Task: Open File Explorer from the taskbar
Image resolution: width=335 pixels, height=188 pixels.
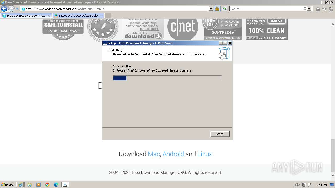Action: pyautogui.click(x=30, y=185)
